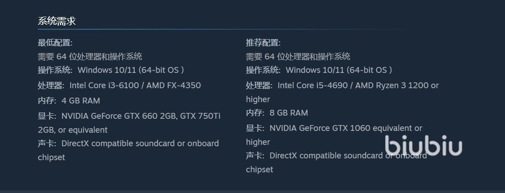Image resolution: width=505 pixels, height=193 pixels.
Task: Click the 声卡 label under 最低配置
Action: [x=46, y=144]
